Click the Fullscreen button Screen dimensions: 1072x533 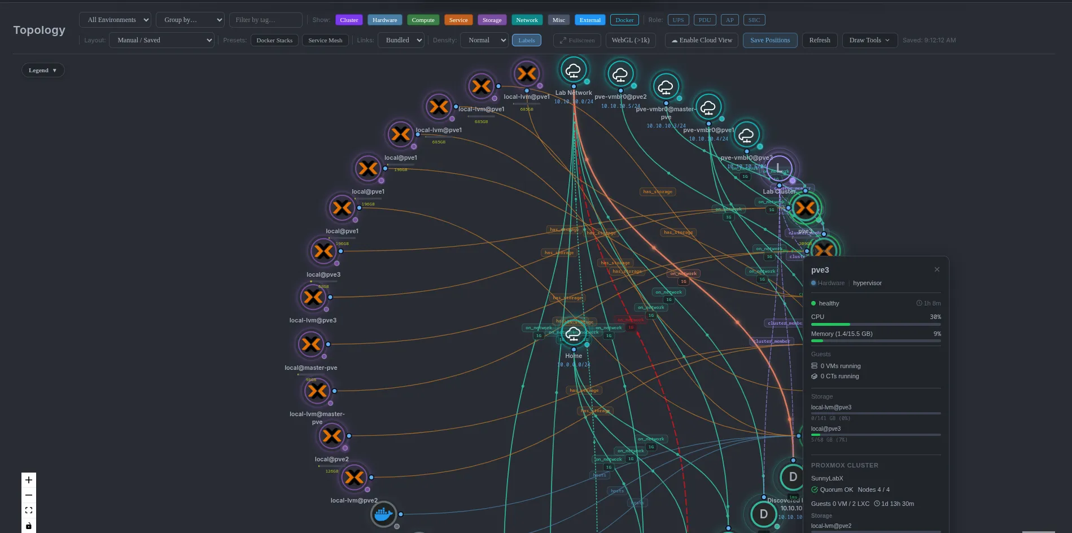(x=577, y=40)
